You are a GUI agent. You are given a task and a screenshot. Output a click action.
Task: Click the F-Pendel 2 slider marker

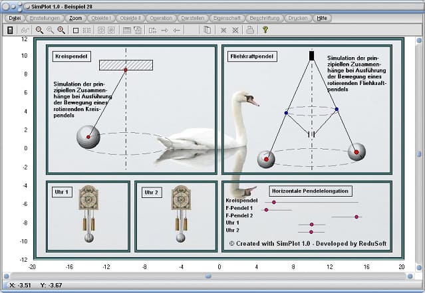[356, 217]
